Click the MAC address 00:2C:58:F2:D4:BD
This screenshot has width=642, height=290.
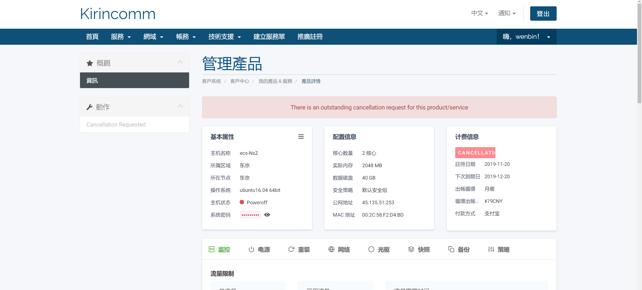[x=383, y=215]
